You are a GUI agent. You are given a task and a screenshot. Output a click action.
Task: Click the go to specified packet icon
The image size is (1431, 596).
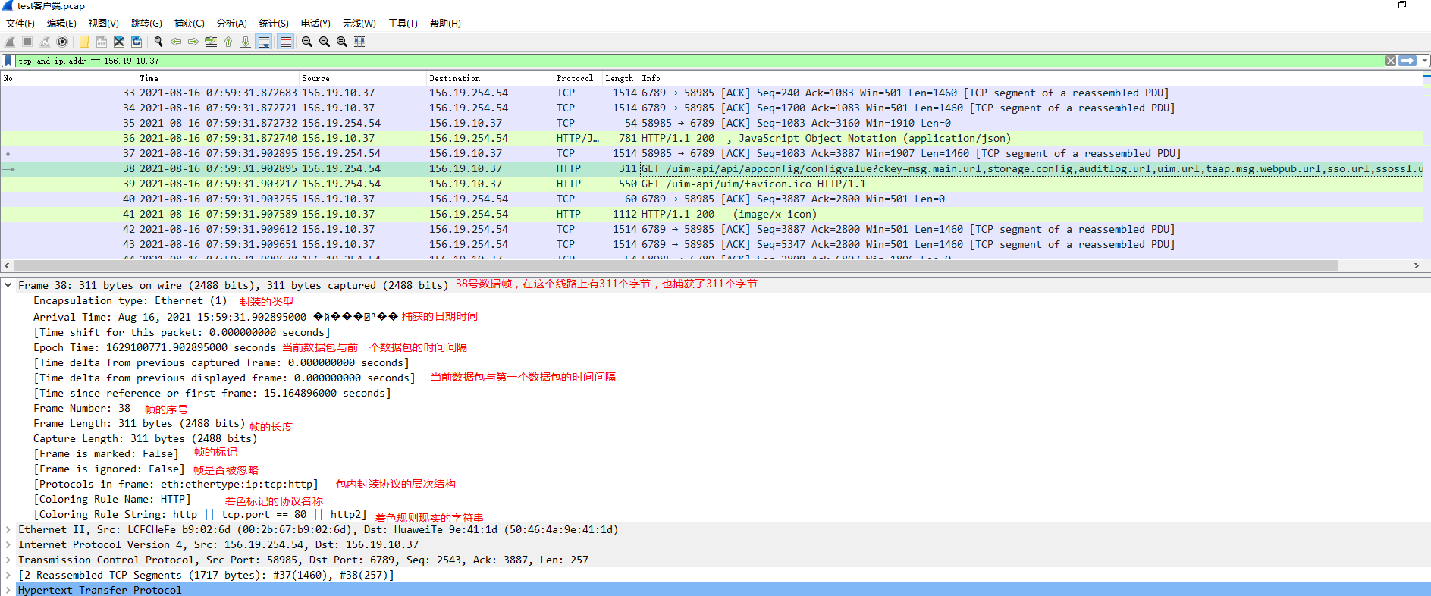(x=211, y=42)
